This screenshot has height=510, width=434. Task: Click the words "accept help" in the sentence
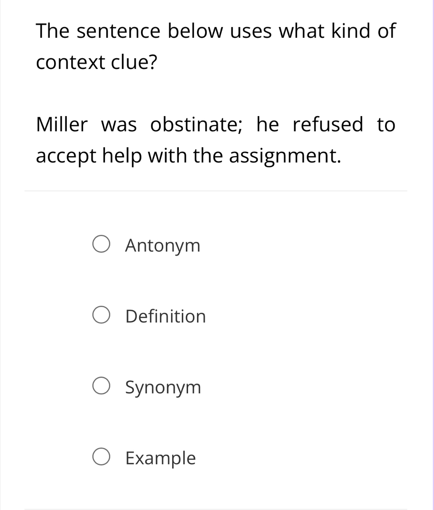pyautogui.click(x=90, y=156)
